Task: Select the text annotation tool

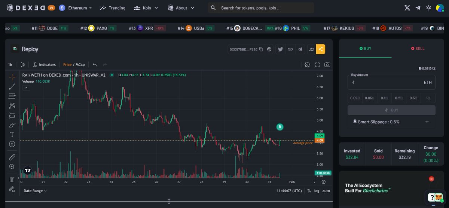Action: coord(12,134)
